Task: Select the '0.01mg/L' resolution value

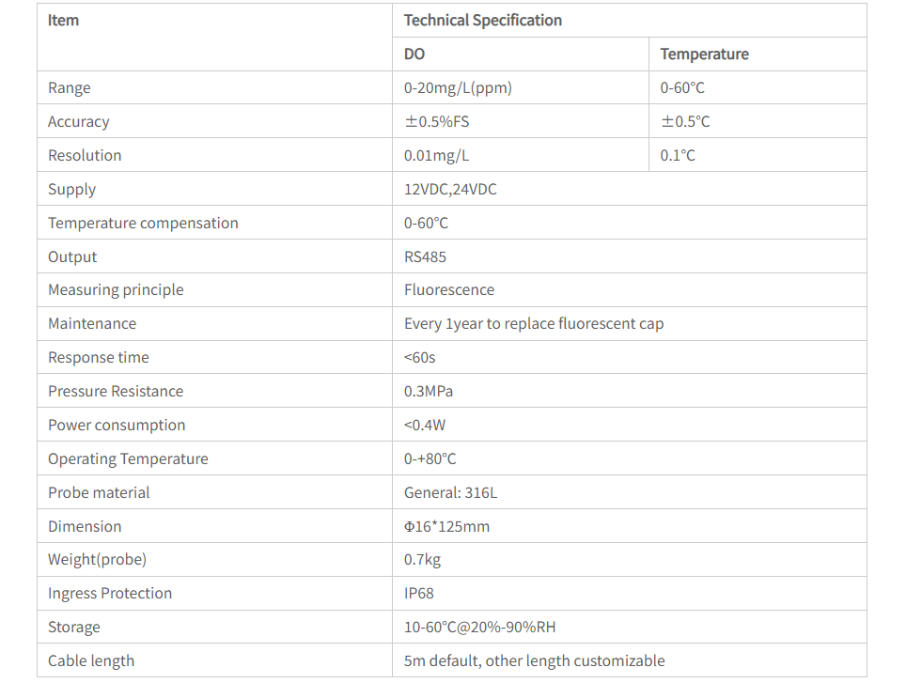Action: tap(436, 156)
